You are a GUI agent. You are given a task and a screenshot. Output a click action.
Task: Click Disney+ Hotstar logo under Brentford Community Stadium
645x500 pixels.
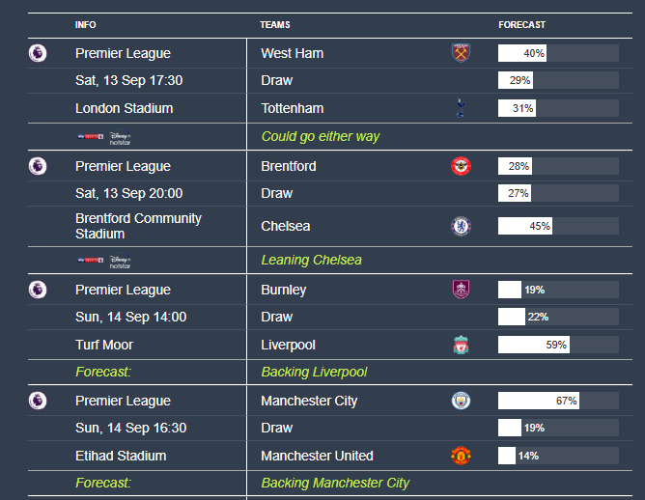click(x=120, y=261)
